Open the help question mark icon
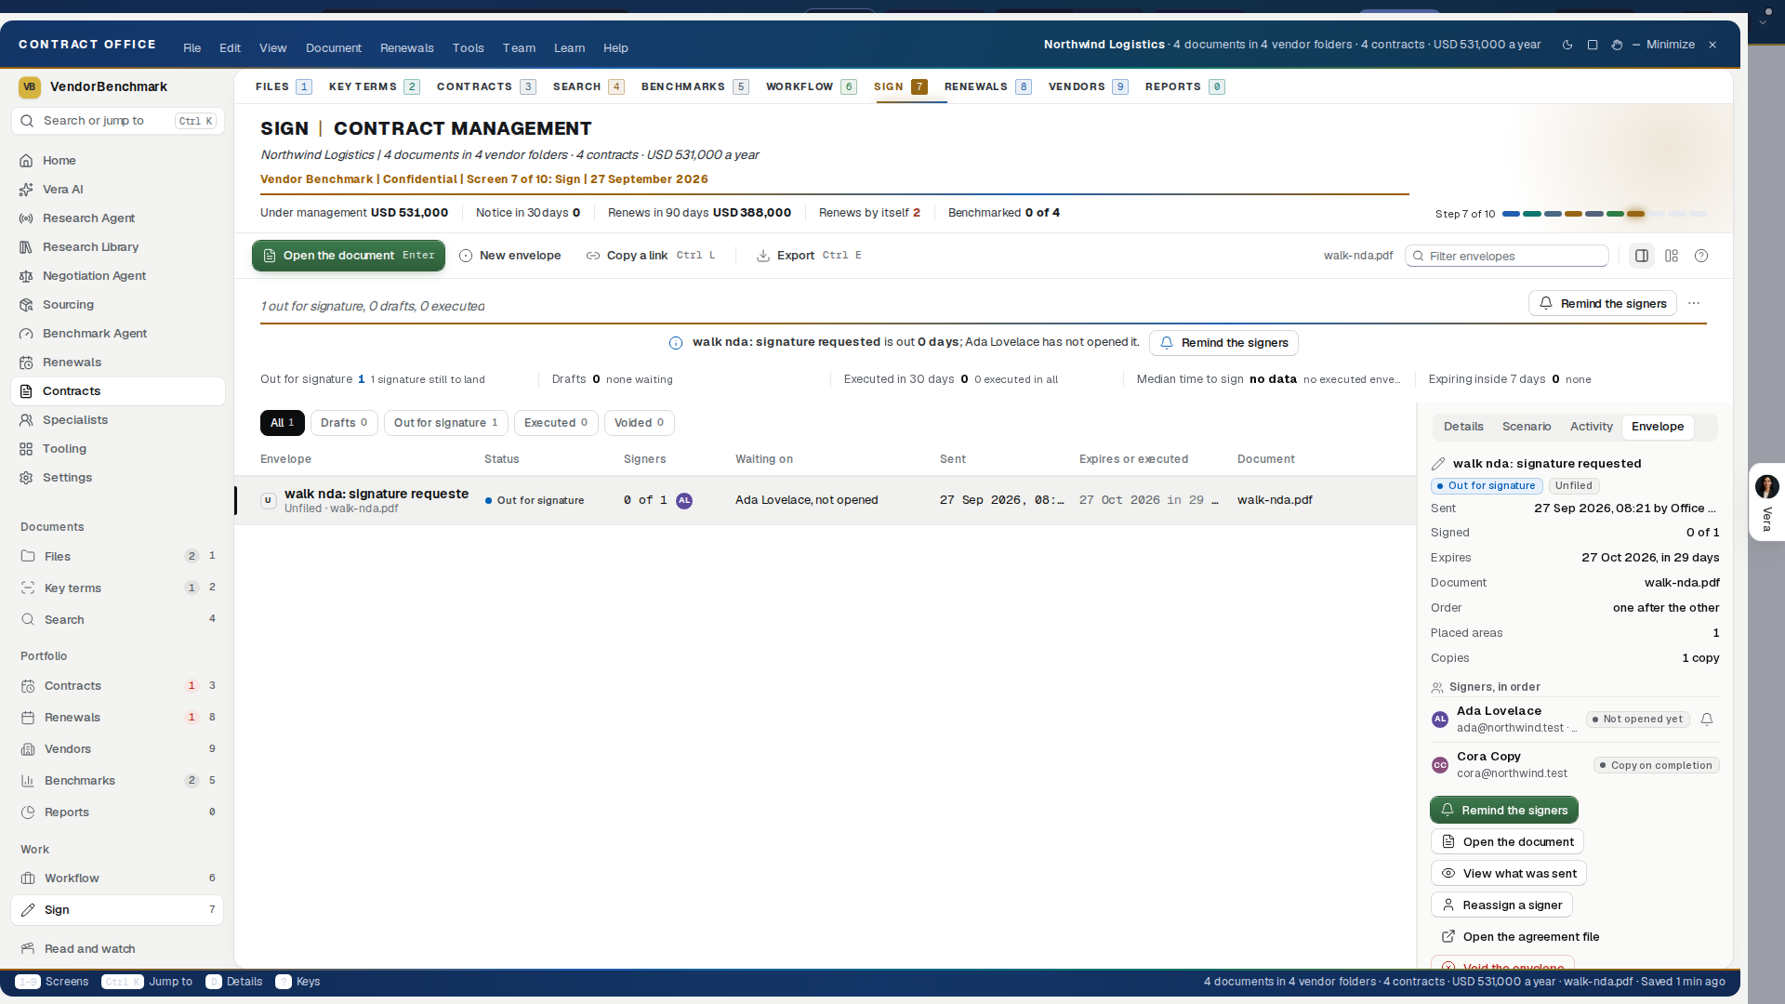Image resolution: width=1785 pixels, height=1004 pixels. pos(1701,256)
